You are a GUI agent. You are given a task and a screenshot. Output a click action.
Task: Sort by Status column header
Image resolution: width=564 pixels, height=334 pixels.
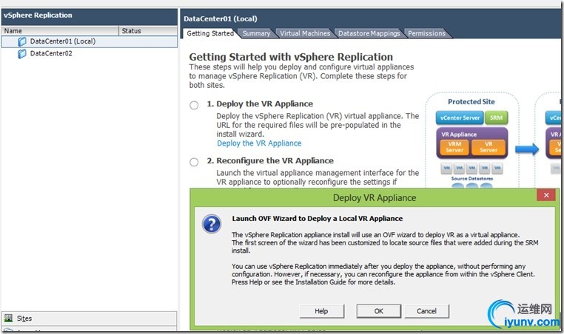click(x=147, y=31)
